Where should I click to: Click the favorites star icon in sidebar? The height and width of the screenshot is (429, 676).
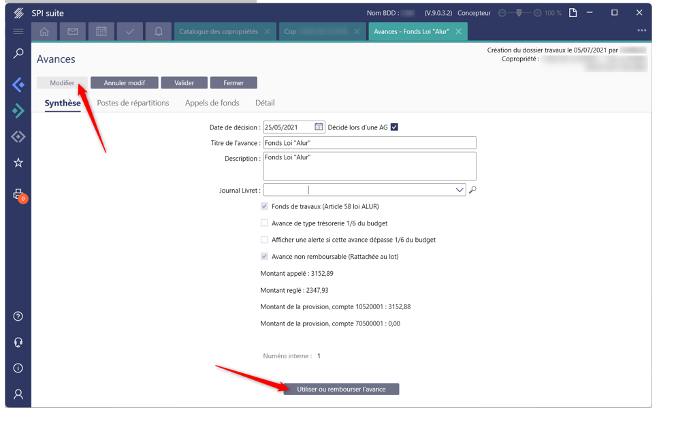pos(18,163)
